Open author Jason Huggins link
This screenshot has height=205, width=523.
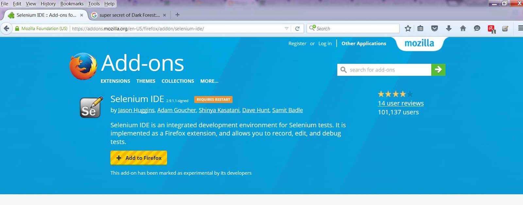(x=136, y=110)
